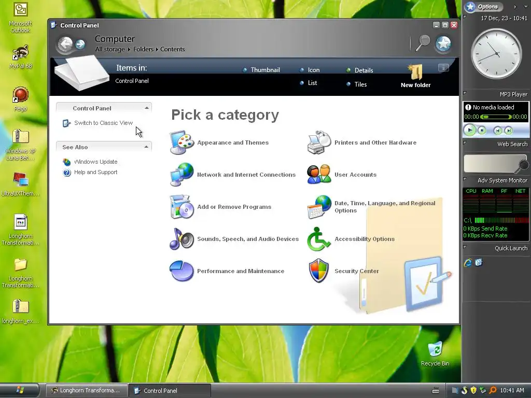Click the magnifier search icon in header

(422, 43)
